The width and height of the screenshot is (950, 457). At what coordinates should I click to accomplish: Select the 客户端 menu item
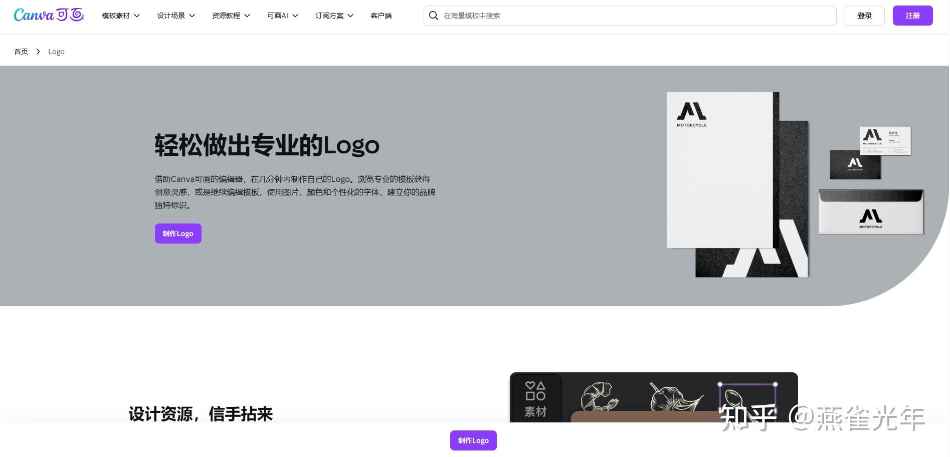coord(381,16)
